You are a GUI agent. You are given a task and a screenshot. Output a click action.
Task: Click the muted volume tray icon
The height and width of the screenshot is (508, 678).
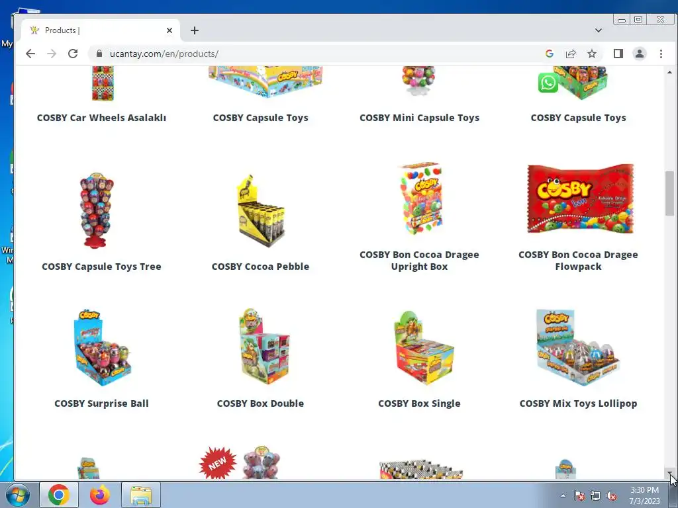[x=611, y=496]
